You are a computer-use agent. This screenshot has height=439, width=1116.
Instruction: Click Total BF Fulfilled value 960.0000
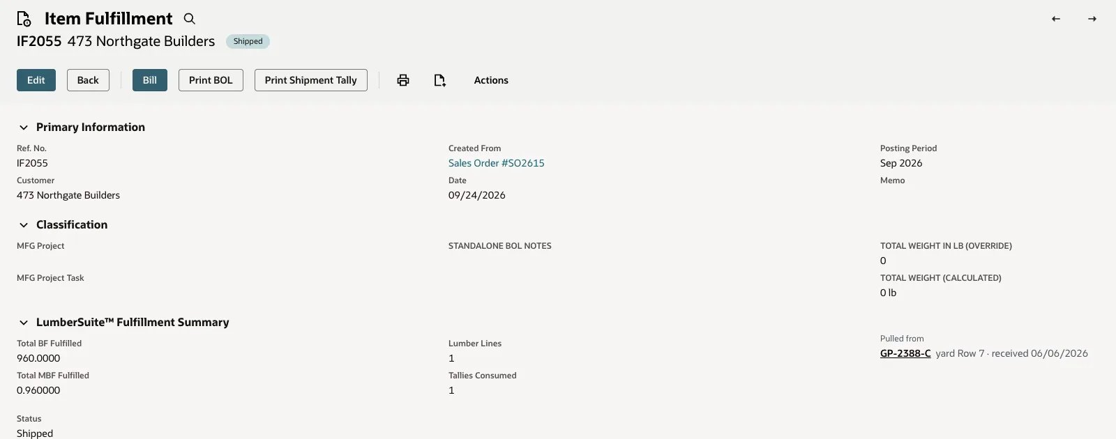[x=38, y=358]
